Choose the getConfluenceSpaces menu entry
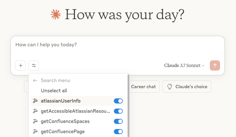Image resolution: width=236 pixels, height=137 pixels. coord(65,121)
